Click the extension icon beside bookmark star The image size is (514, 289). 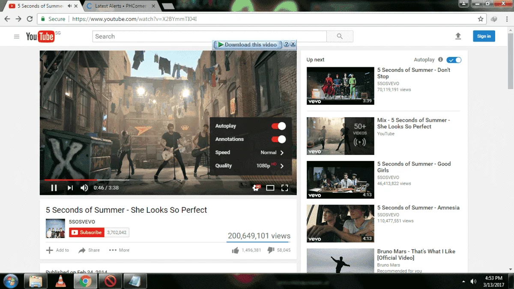[x=494, y=19]
